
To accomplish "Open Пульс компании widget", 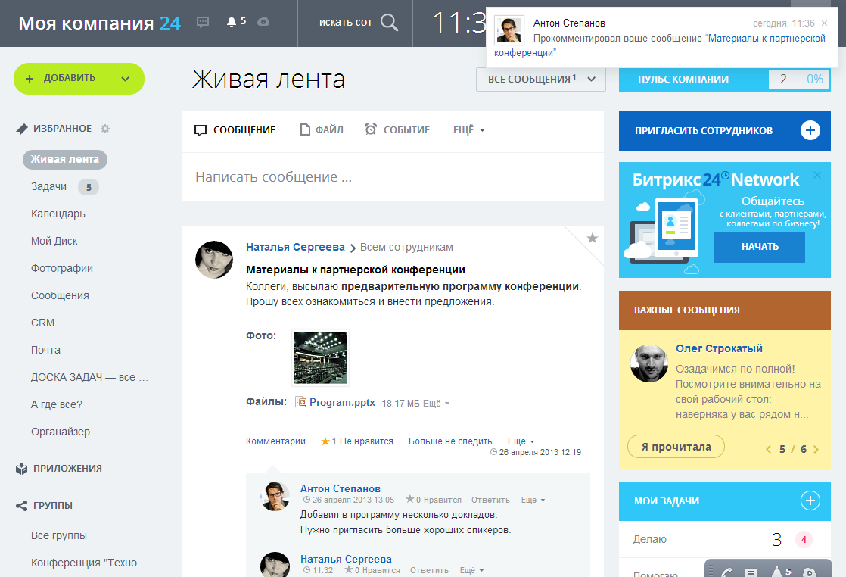I will 725,80.
